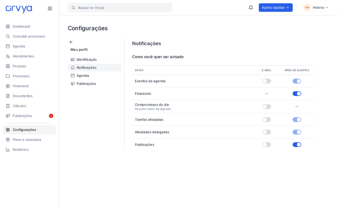Screen dimensions: 341x208
Task: Click the sidebar Agenda calendar icon
Action: [x=8, y=46]
